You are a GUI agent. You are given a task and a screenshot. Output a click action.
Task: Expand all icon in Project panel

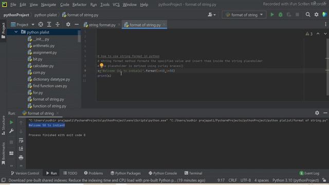[49, 25]
